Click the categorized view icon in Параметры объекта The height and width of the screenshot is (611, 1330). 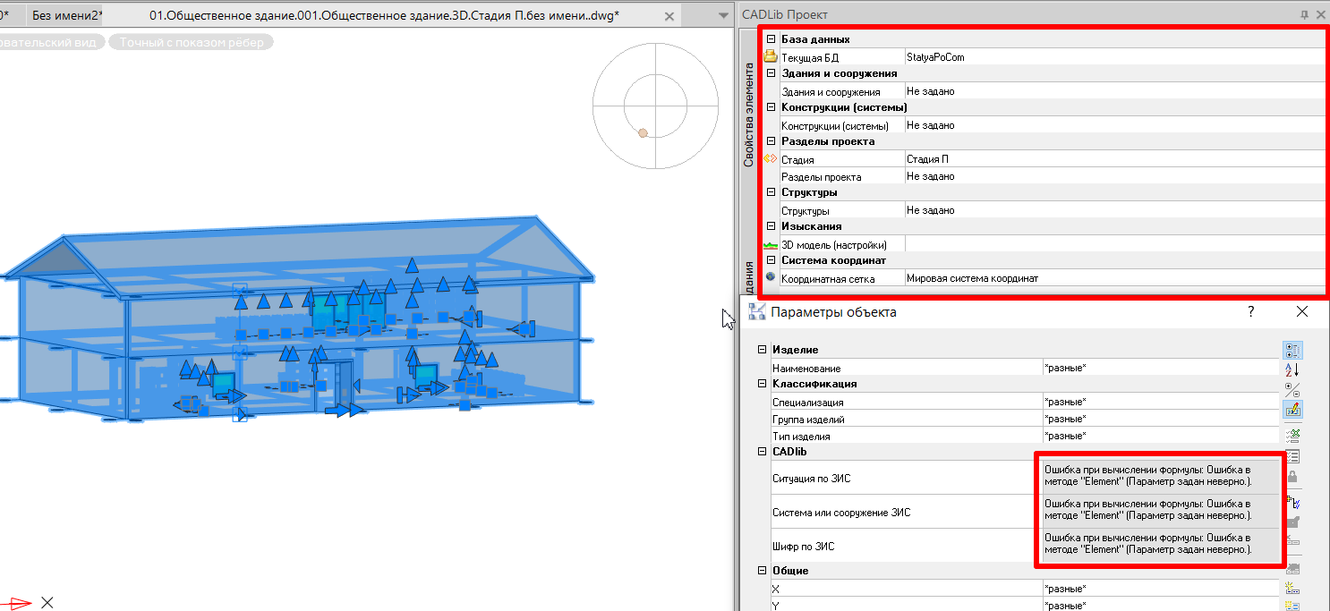[1292, 350]
